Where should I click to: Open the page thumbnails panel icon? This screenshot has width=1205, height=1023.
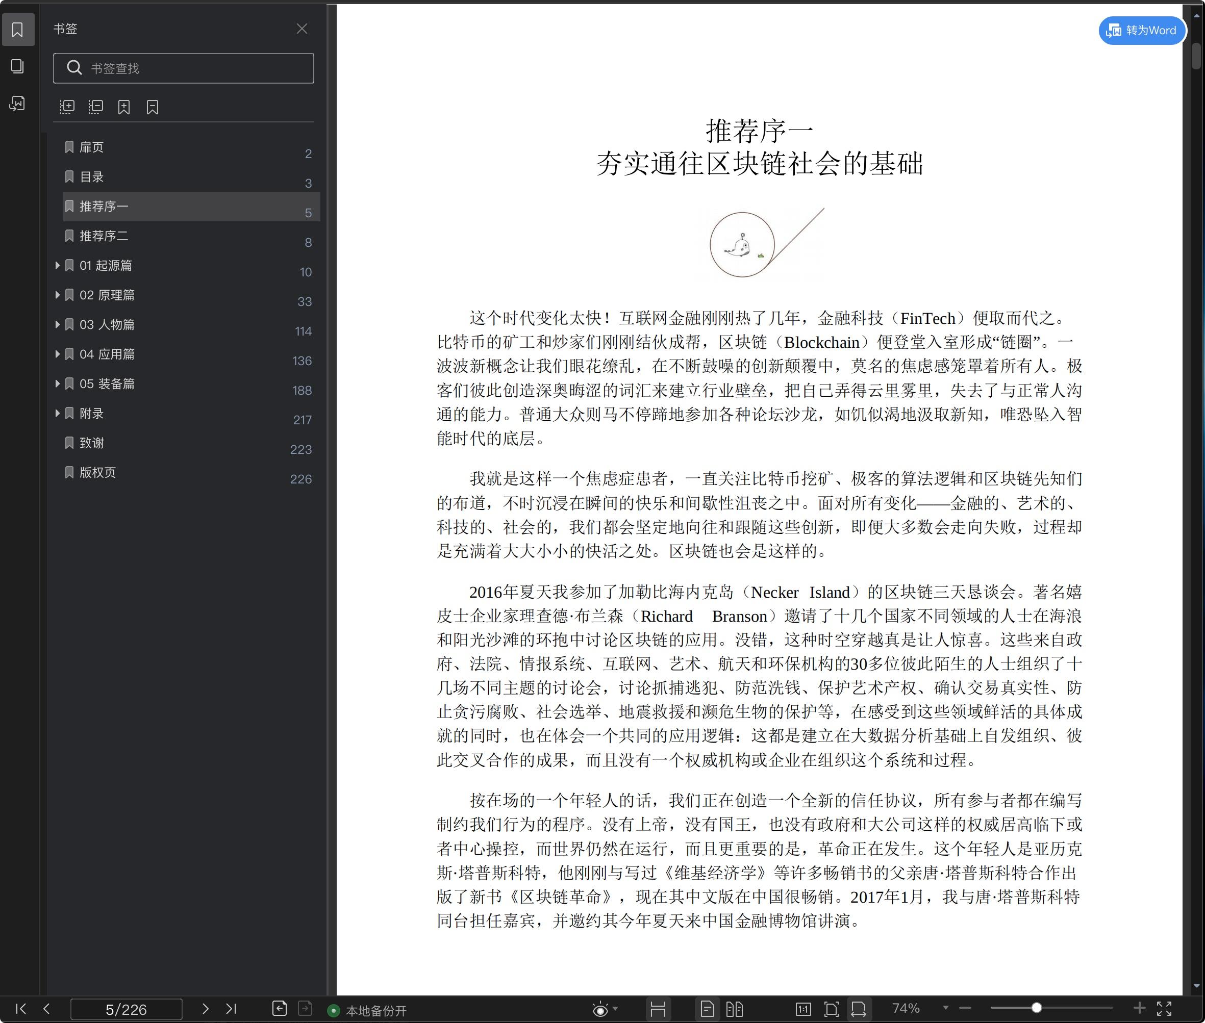click(18, 66)
